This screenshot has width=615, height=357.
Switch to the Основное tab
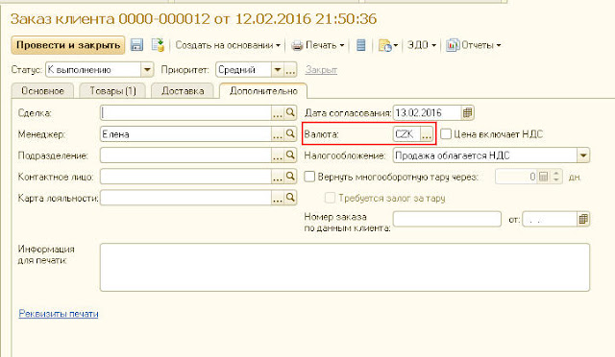click(x=42, y=91)
